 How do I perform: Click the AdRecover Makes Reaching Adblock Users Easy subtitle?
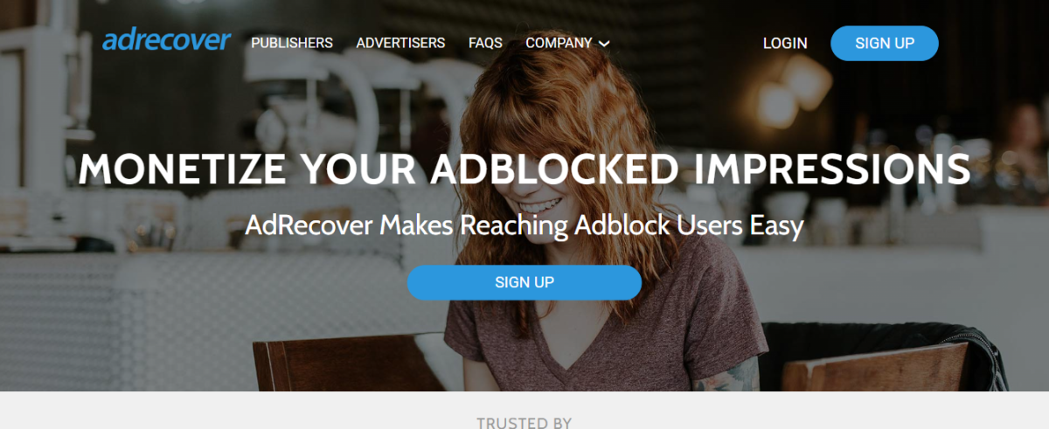pos(524,225)
